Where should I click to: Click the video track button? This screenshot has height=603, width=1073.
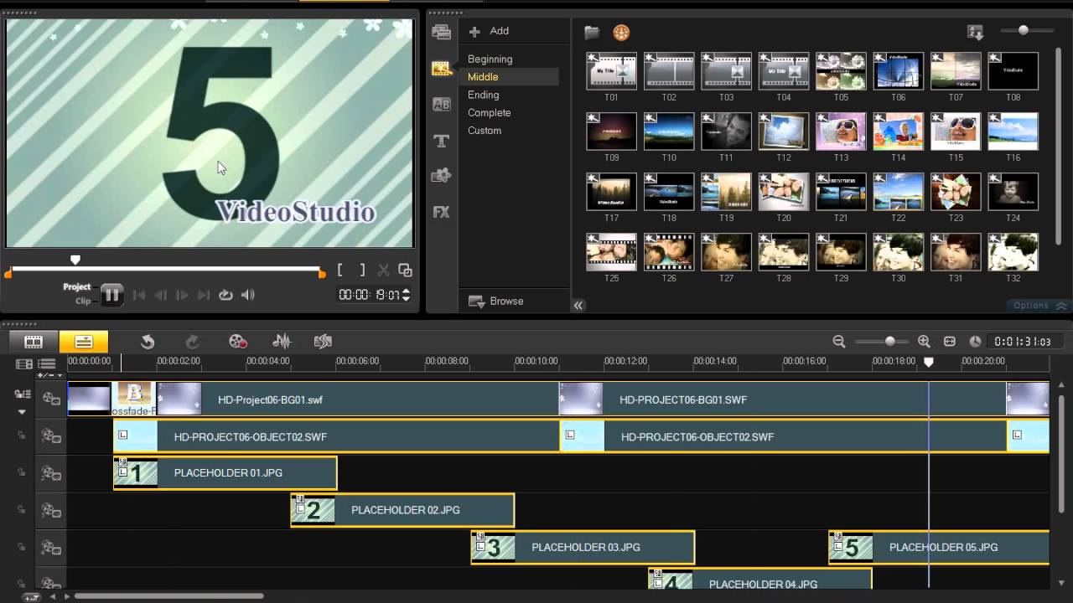(x=52, y=399)
